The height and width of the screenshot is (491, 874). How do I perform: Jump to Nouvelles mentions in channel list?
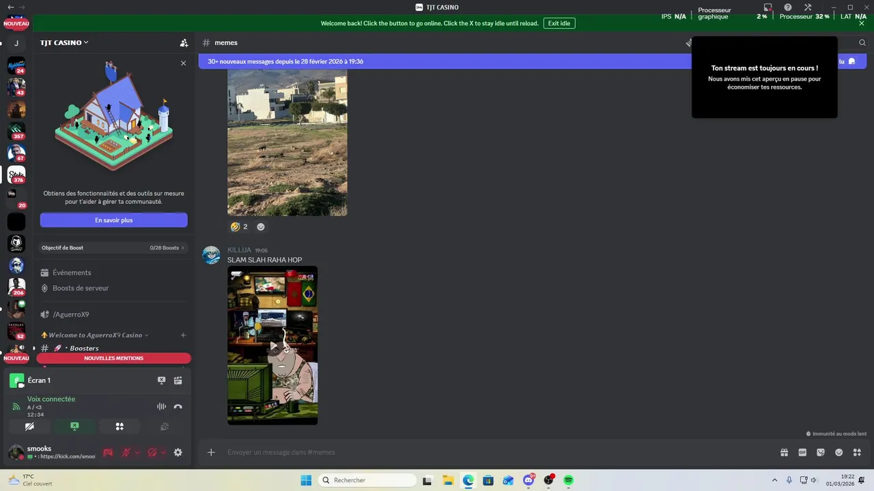(113, 358)
